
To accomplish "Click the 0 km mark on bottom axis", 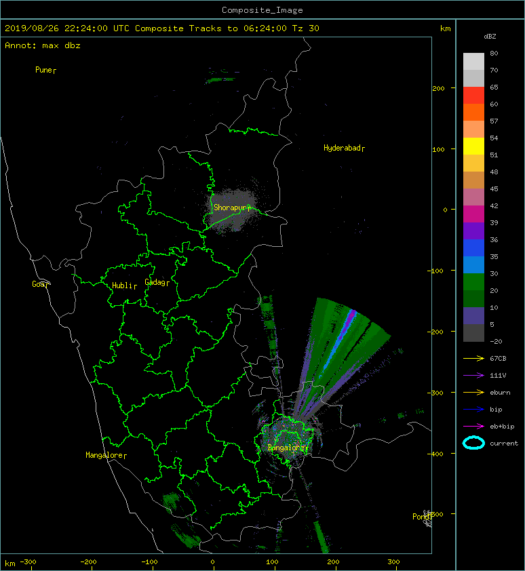I will [212, 562].
